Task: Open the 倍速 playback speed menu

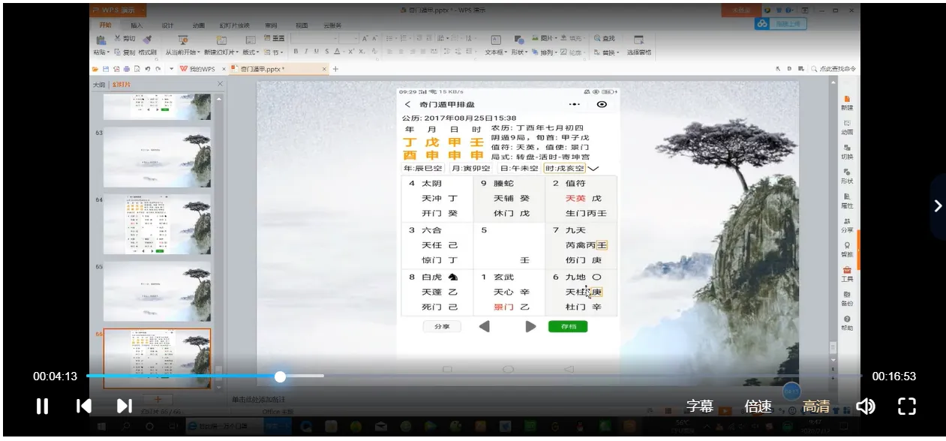Action: (x=758, y=406)
